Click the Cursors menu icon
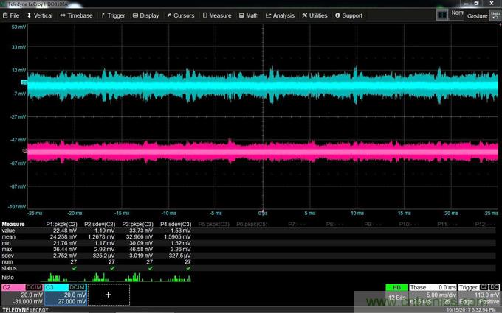This screenshot has height=313, width=502. (x=169, y=15)
